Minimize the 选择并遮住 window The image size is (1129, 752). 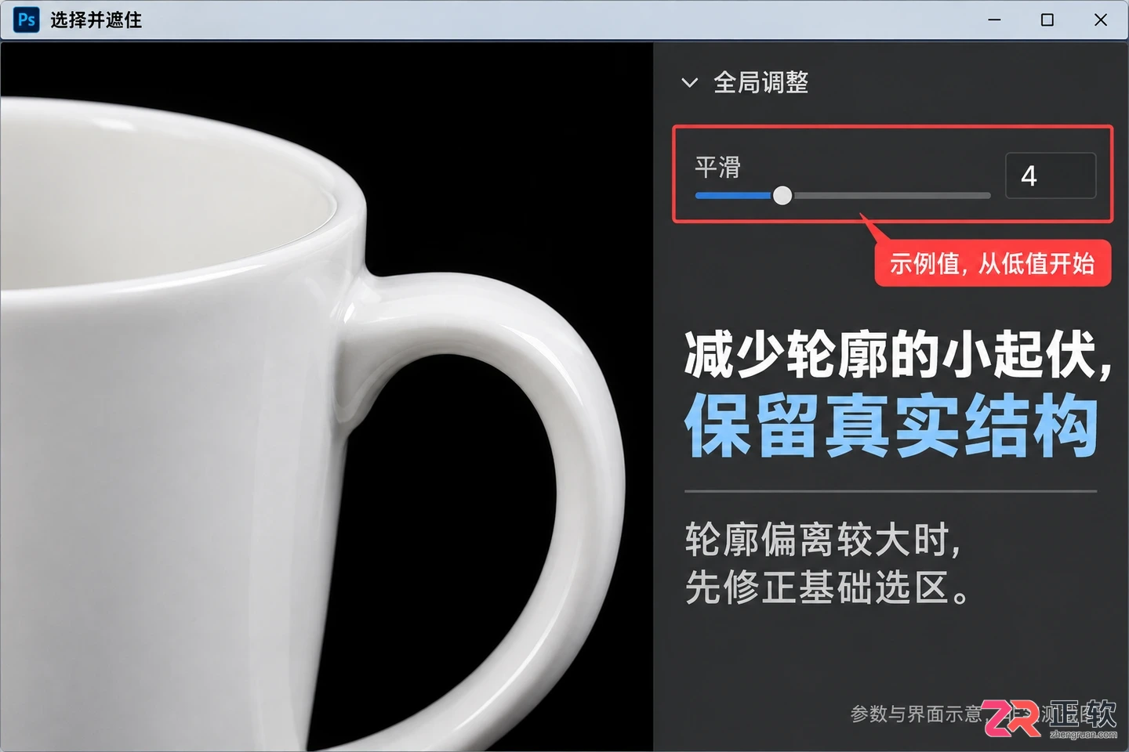(994, 20)
